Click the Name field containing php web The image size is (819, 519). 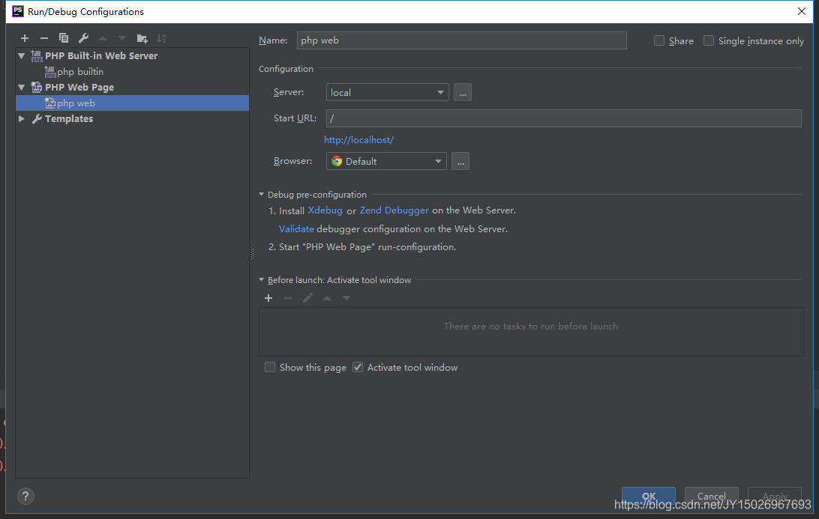(462, 40)
